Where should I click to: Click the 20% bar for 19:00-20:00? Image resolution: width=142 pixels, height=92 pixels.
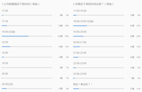tap(98, 36)
